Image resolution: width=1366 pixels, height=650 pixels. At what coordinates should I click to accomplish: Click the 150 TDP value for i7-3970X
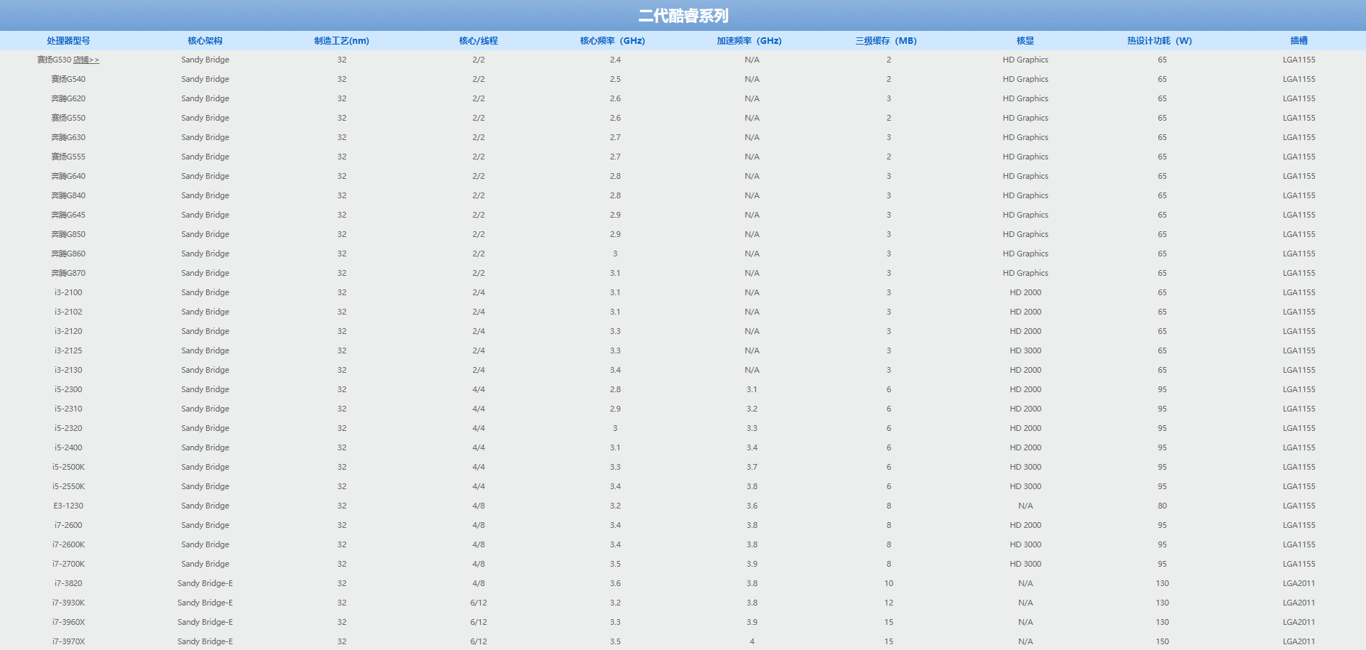[1162, 641]
